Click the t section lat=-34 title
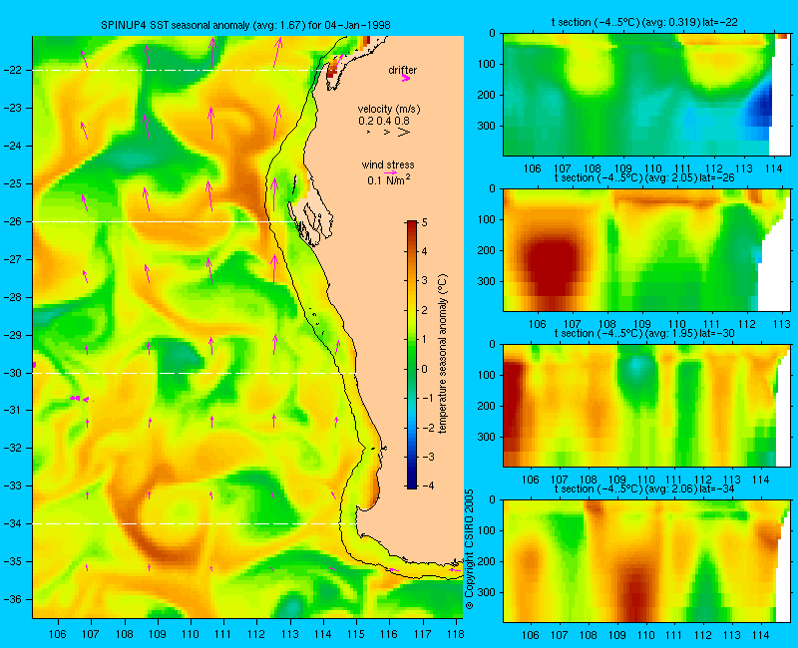This screenshot has width=798, height=648. pyautogui.click(x=644, y=489)
